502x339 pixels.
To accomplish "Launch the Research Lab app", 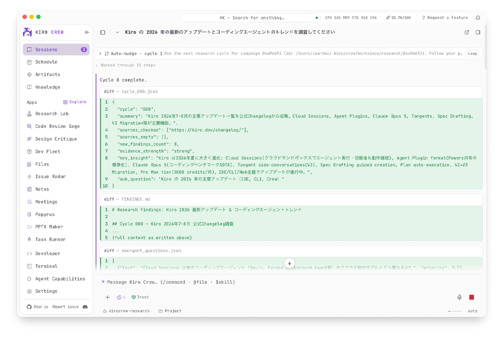I will point(56,114).
